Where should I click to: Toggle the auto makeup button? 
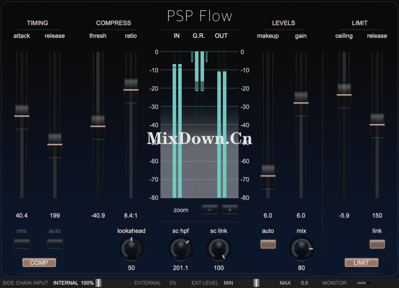point(268,244)
